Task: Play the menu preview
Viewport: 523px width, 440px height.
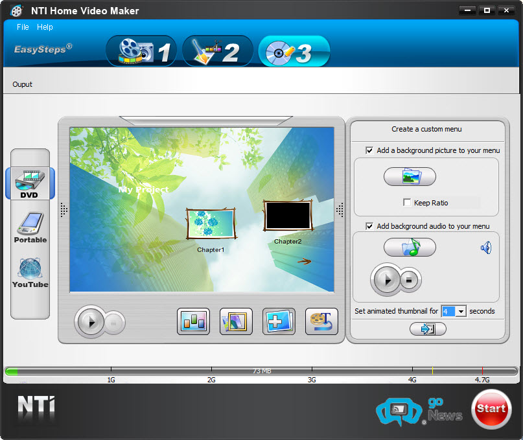Action: click(91, 322)
